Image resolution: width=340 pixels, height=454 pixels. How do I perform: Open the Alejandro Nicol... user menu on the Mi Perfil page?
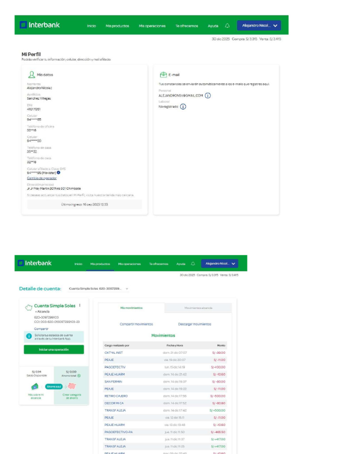259,25
